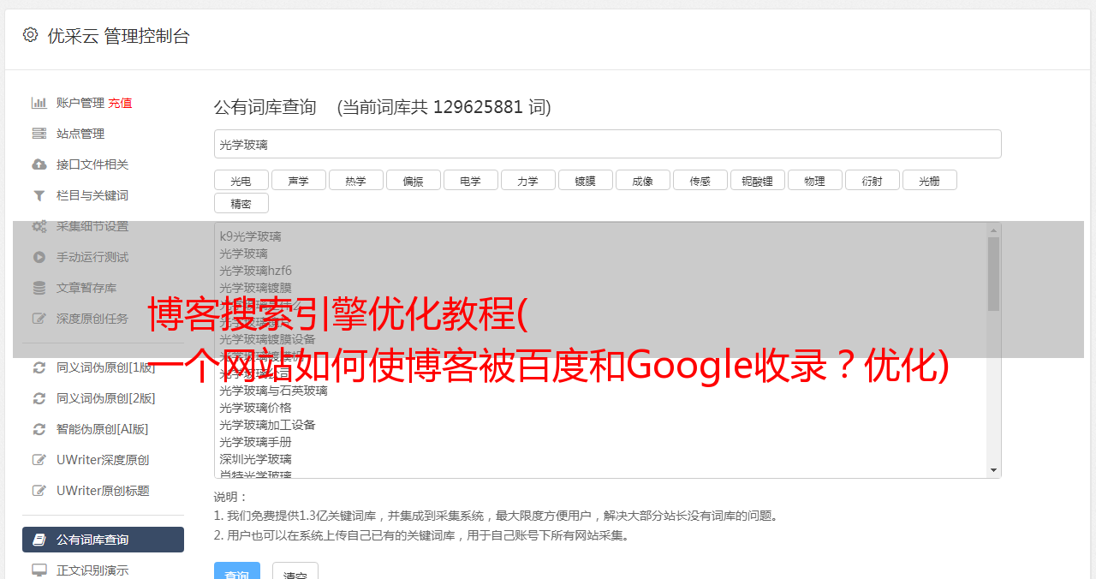Click the refresh icon for 同义词伪原创[2版]
Screen dimensions: 1096x579
(39, 398)
